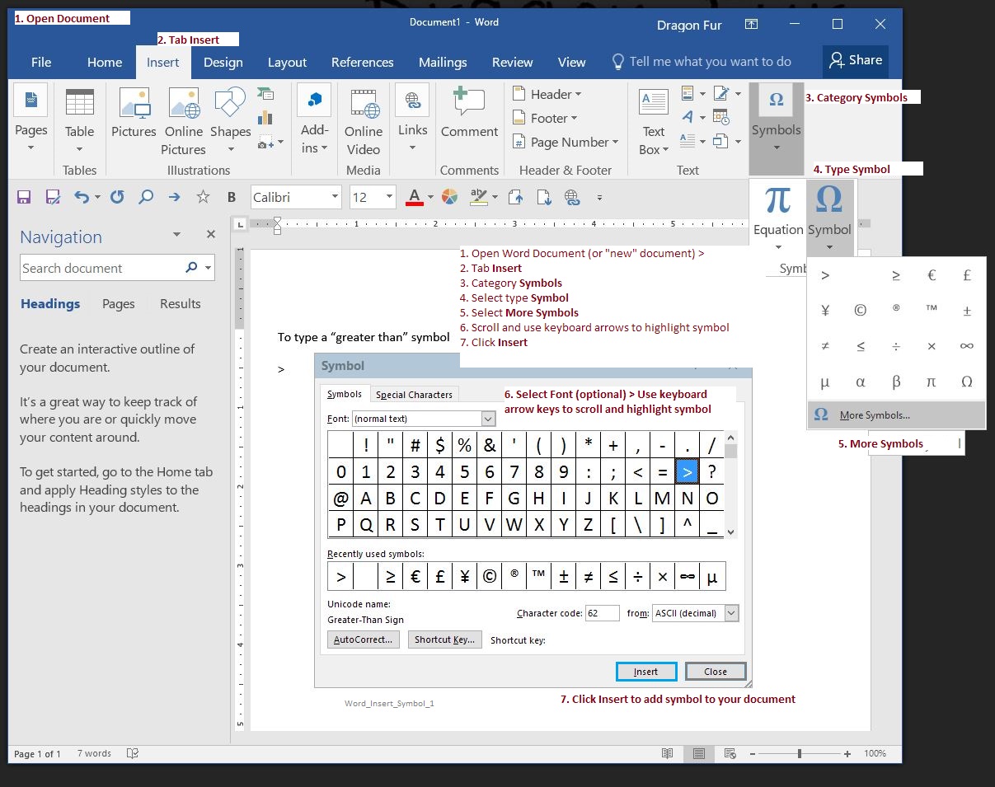Close the Navigation pane

(x=211, y=235)
